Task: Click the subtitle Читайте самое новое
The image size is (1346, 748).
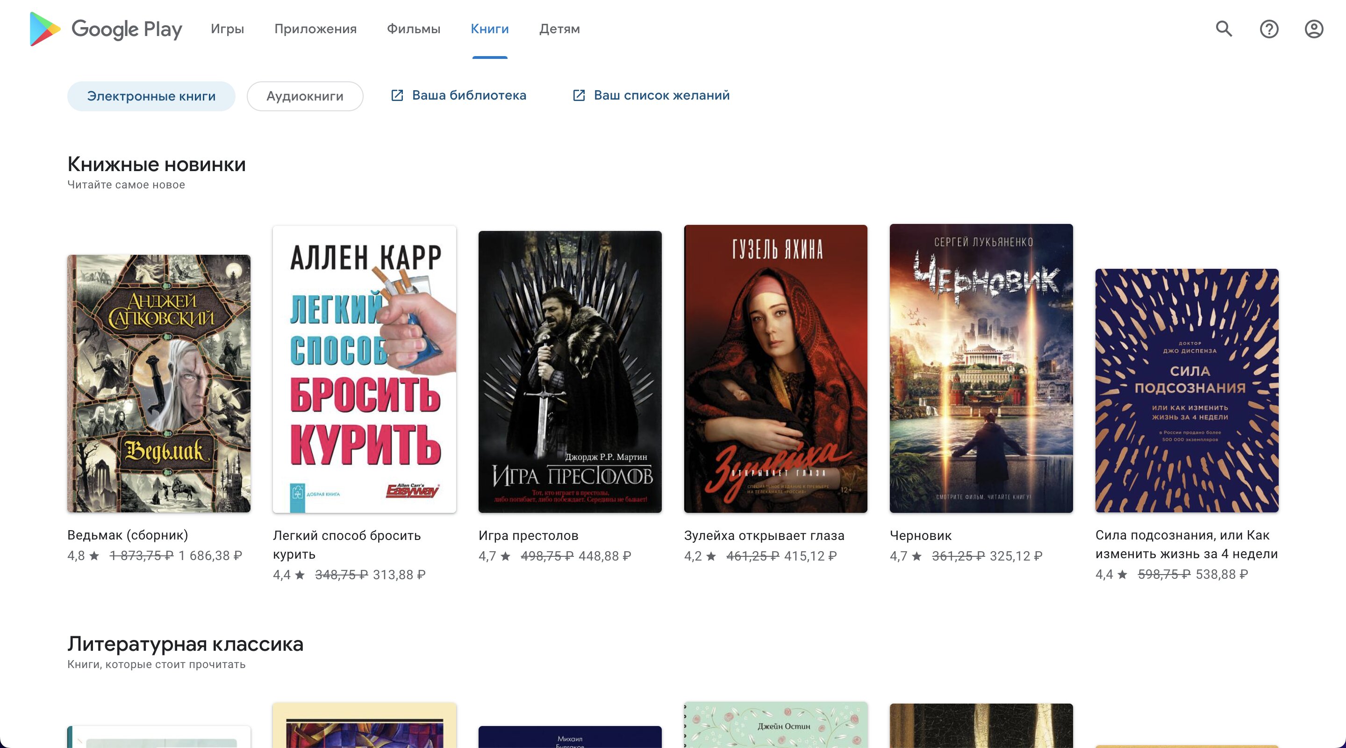Action: [x=126, y=185]
